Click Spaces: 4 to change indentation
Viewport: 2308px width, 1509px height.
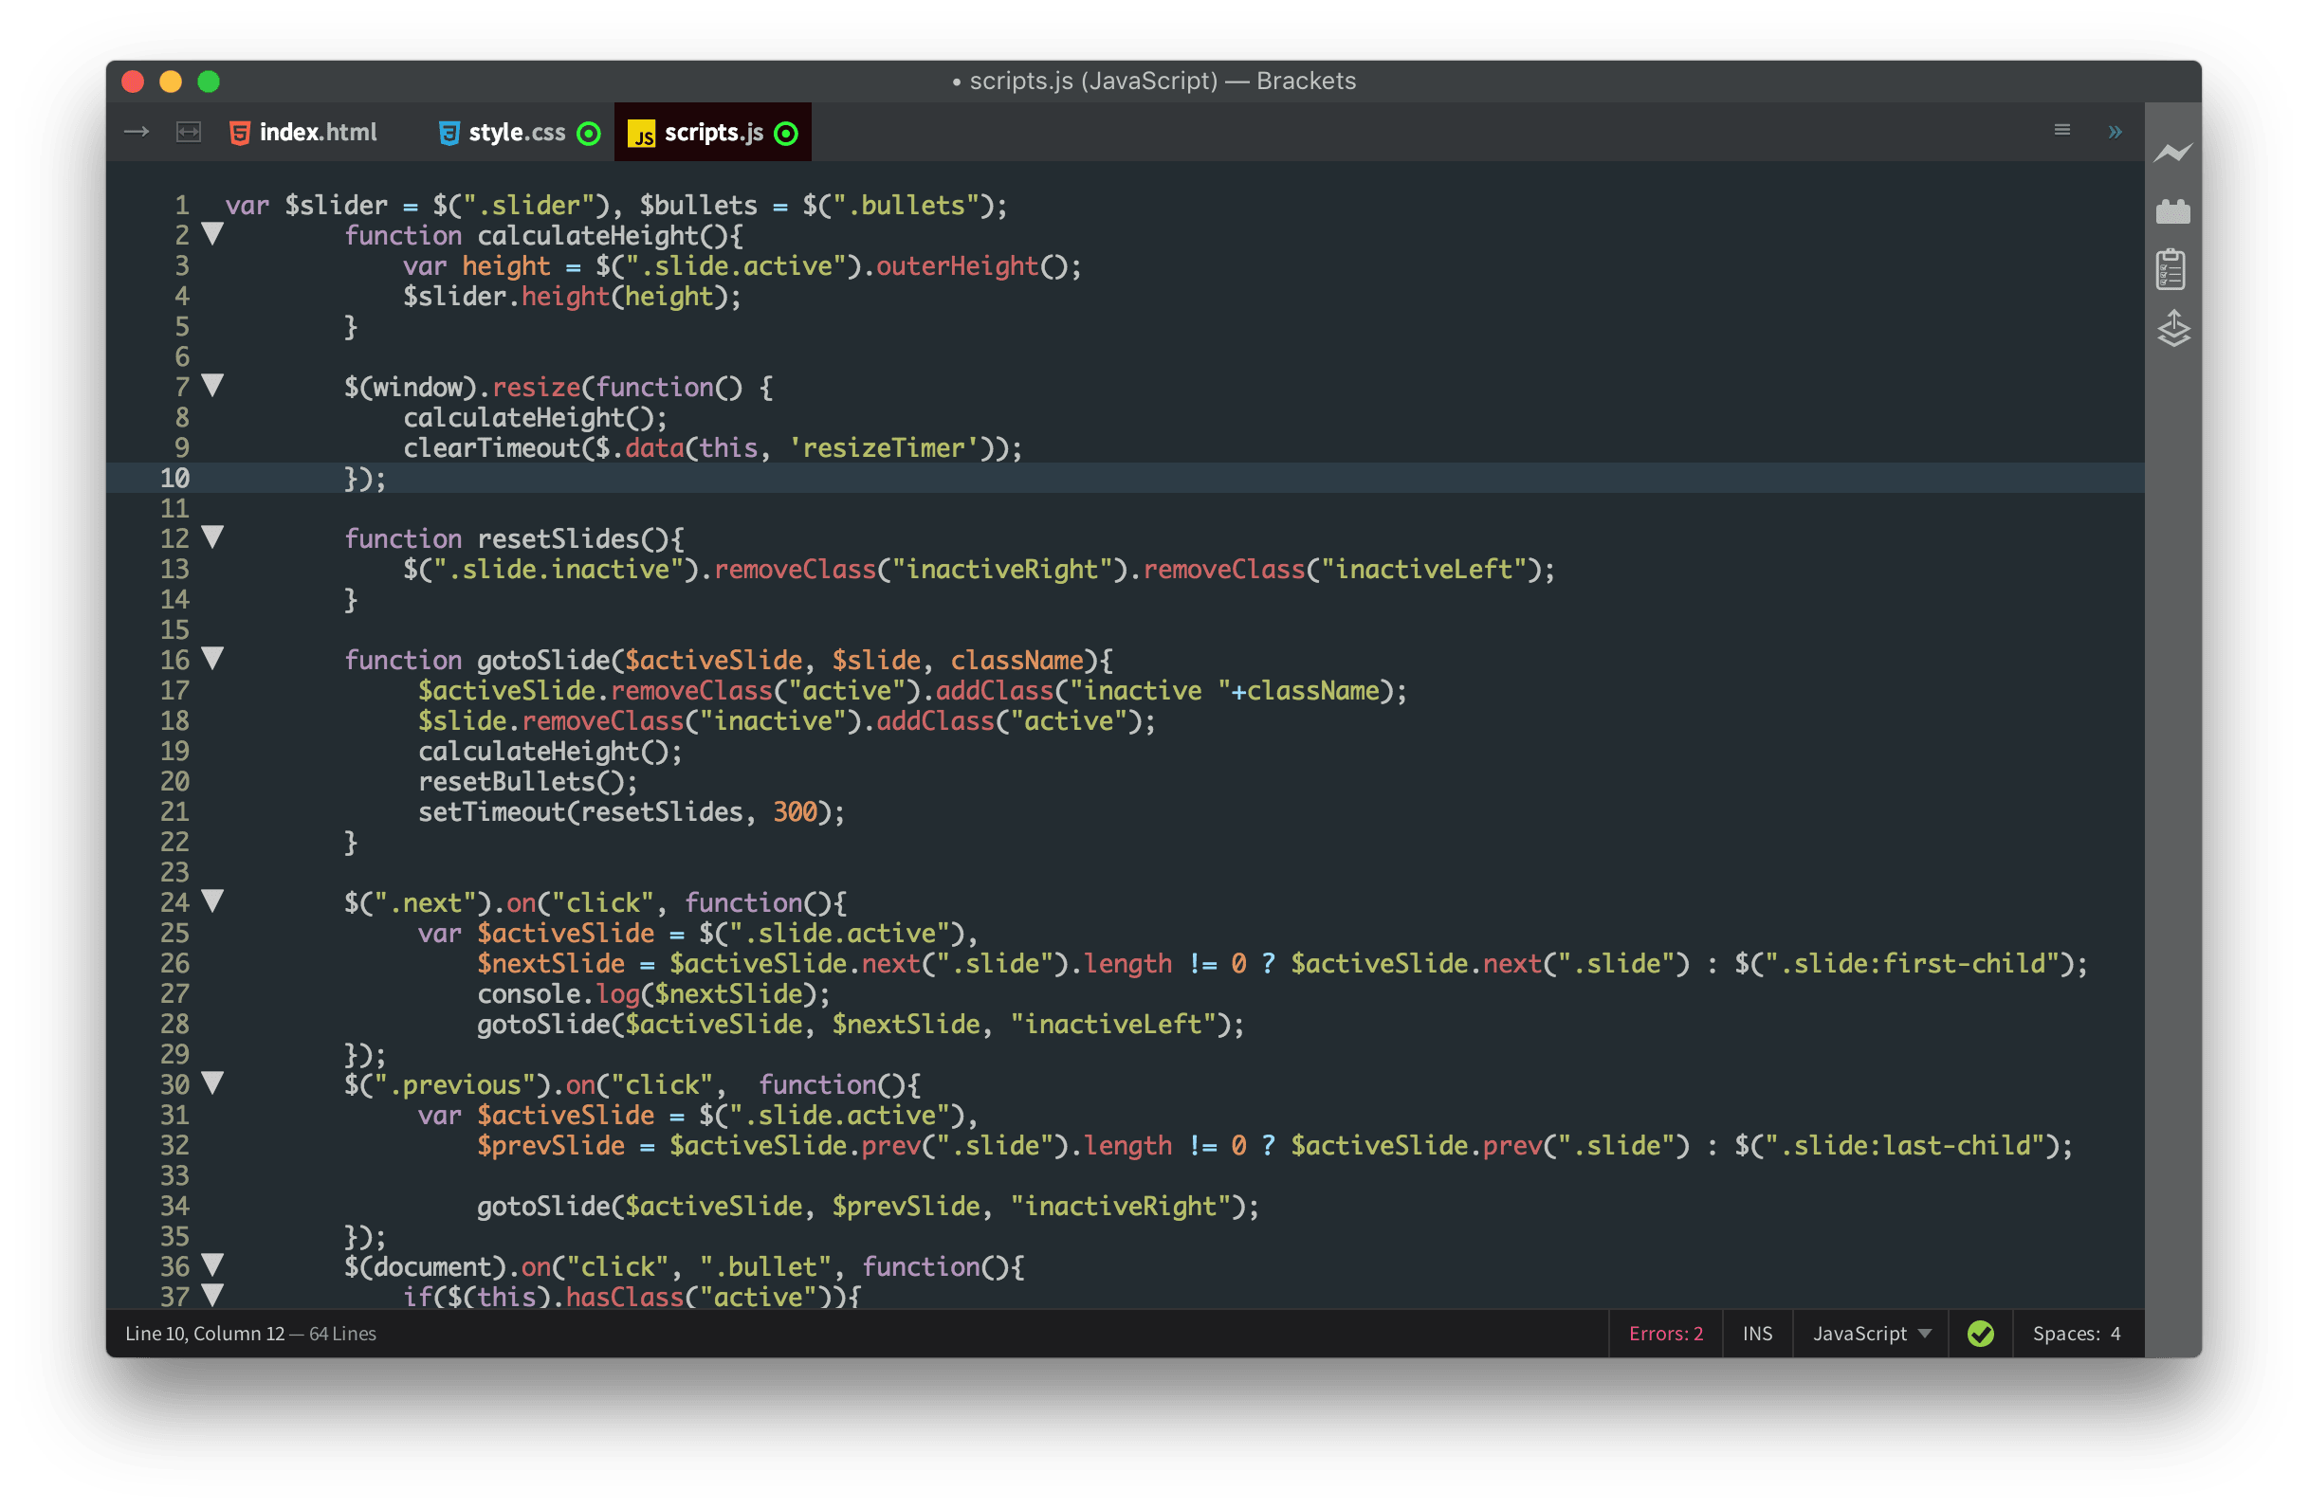(2076, 1333)
